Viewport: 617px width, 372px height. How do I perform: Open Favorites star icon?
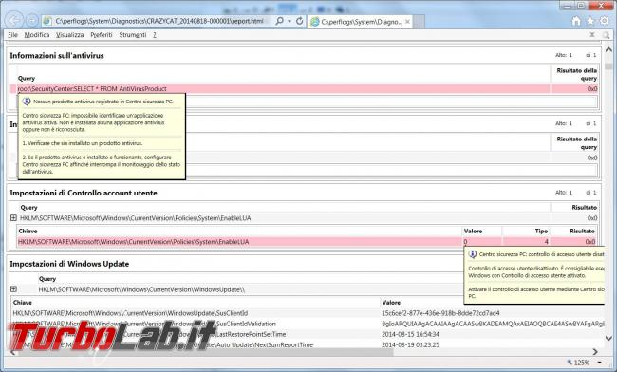pos(590,21)
